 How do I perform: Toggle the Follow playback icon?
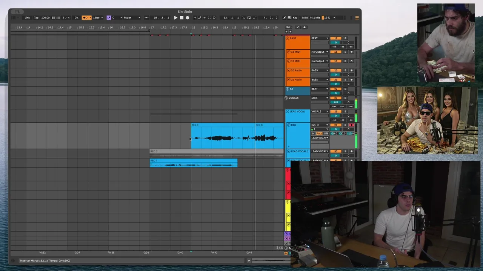point(146,18)
